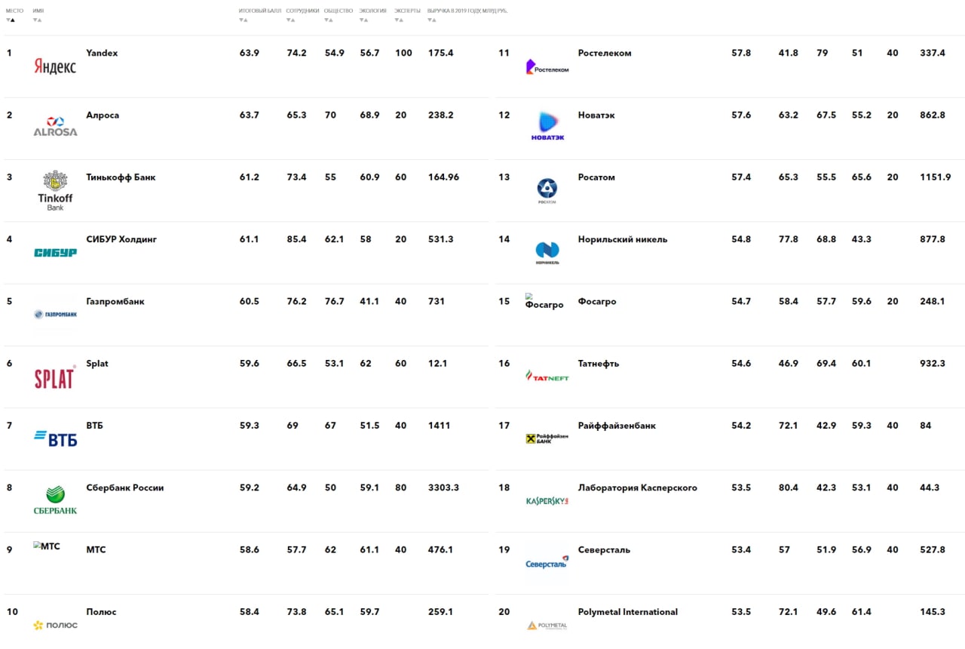Select СИБУР employees score 85.4

coord(297,239)
